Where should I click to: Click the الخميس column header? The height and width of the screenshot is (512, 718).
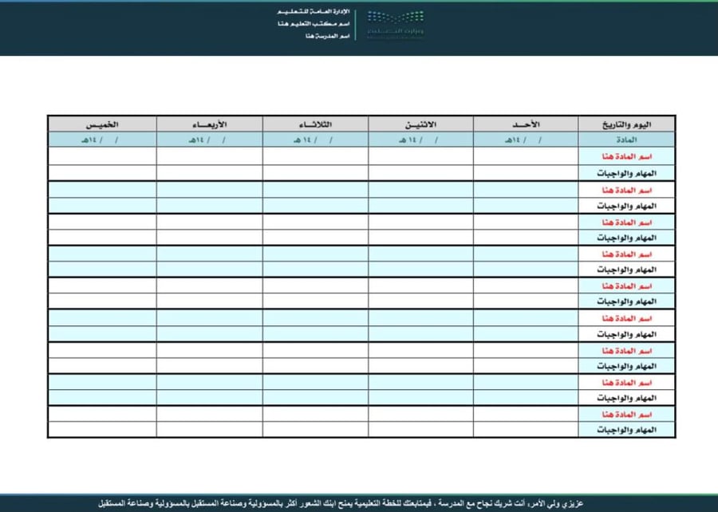(x=102, y=124)
